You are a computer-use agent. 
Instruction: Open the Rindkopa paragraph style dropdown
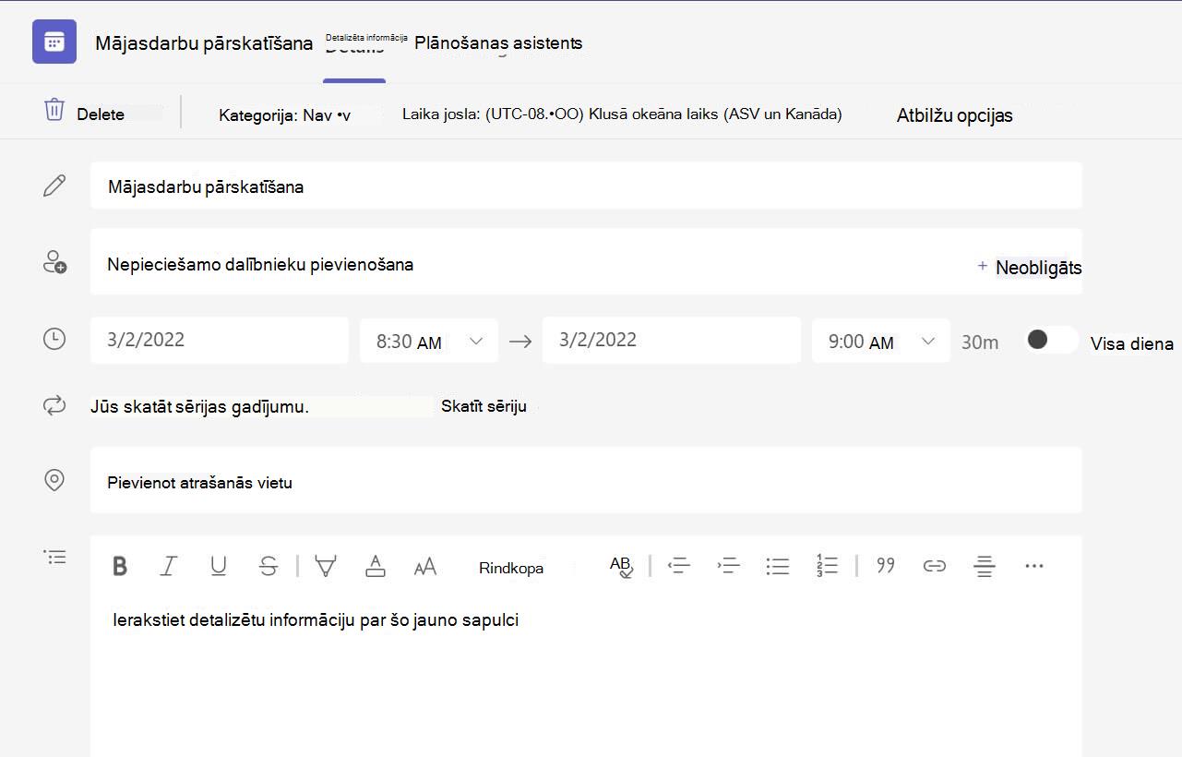tap(511, 568)
